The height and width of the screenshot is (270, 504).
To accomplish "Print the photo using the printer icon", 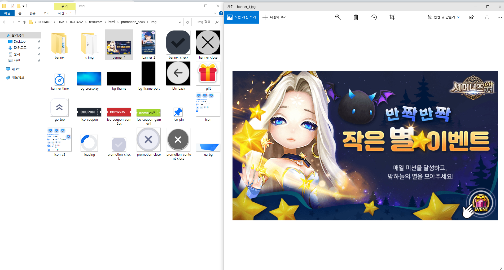I will pyautogui.click(x=487, y=17).
